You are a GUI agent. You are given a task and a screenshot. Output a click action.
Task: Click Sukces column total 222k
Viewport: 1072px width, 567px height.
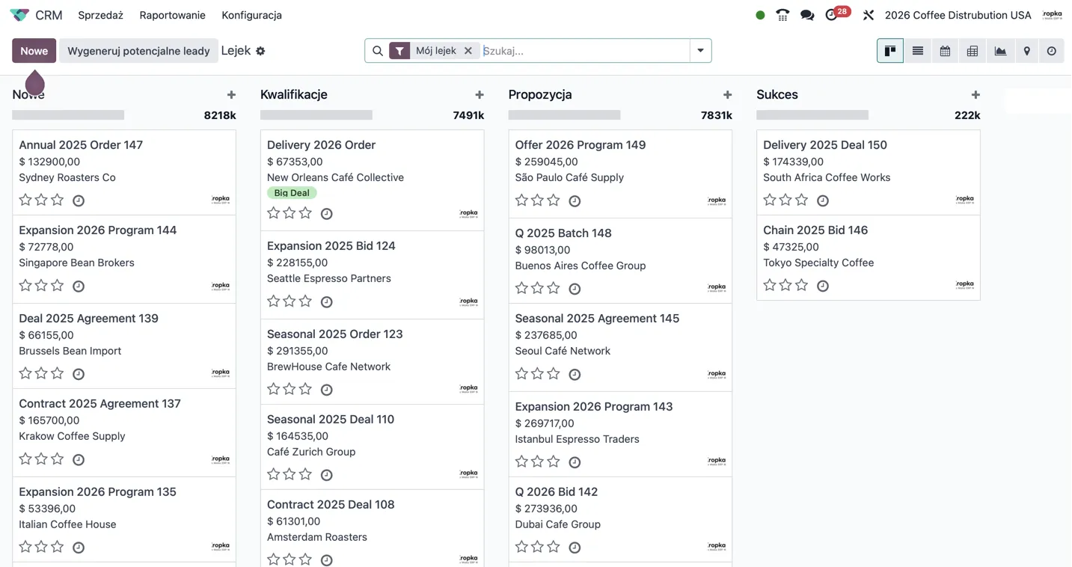[967, 115]
